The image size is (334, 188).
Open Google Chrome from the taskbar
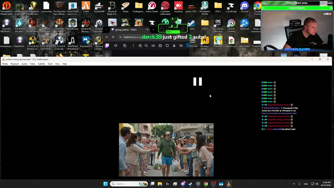[206, 184]
